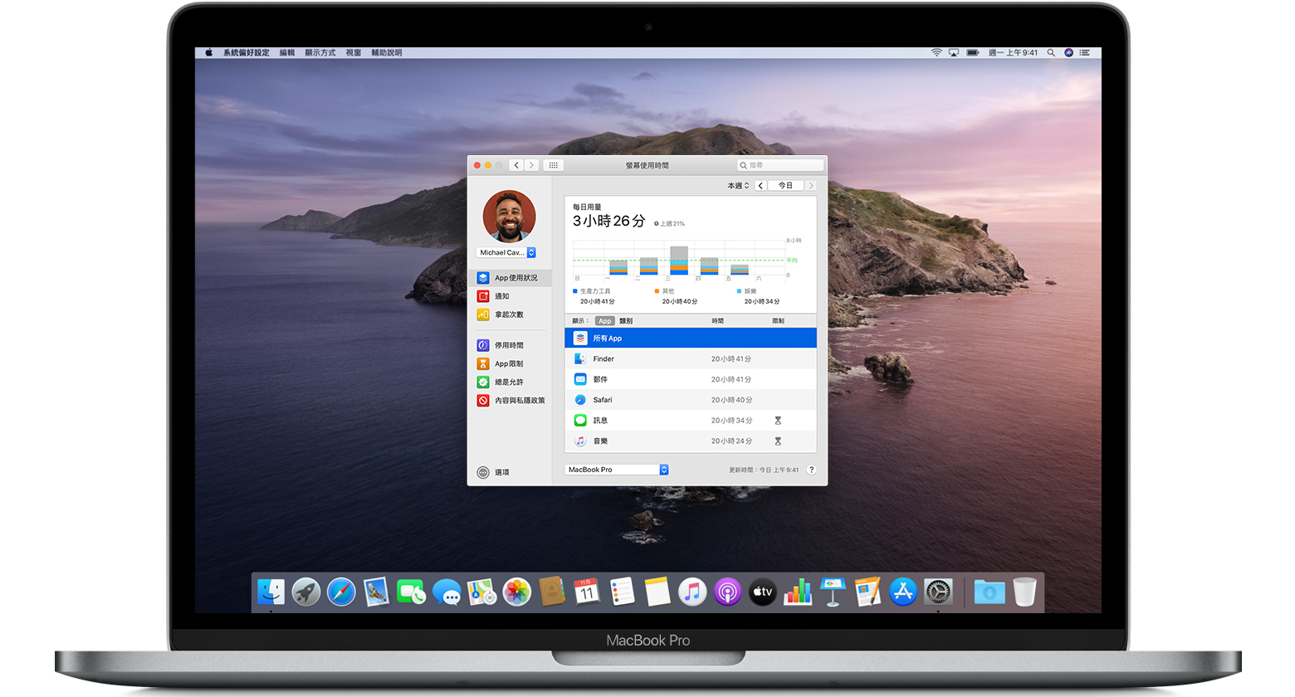
Task: Switch display to App view
Action: tap(605, 321)
